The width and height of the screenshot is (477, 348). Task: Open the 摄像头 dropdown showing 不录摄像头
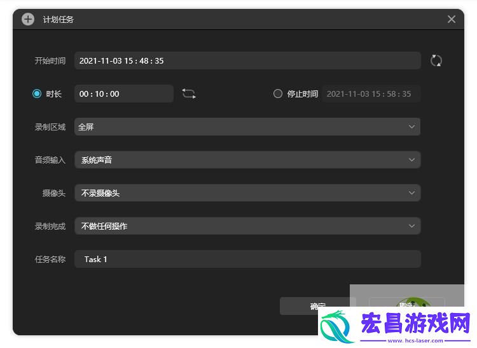click(247, 193)
